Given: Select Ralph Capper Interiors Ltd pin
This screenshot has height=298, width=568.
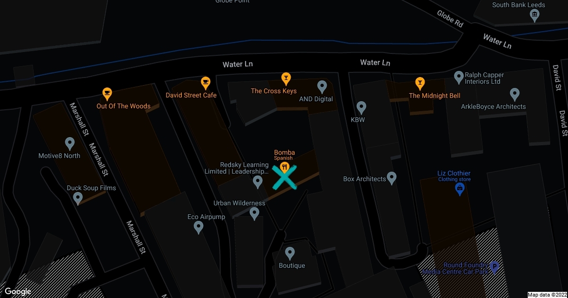Looking at the screenshot, I should tap(458, 77).
